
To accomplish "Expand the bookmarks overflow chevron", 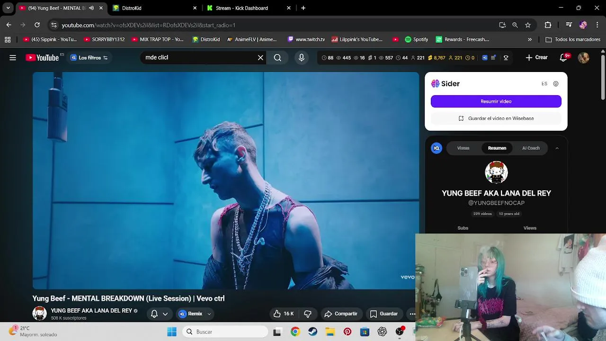I will pyautogui.click(x=530, y=39).
